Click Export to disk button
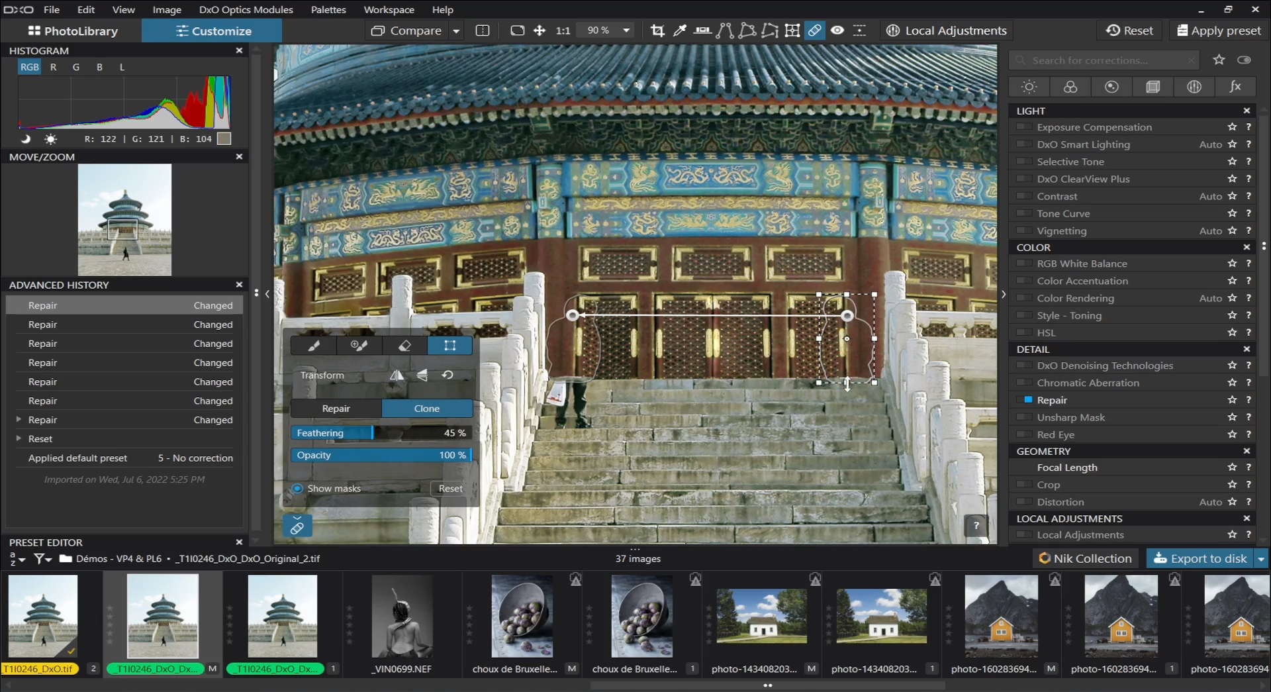Screen dimensions: 1271x692 [1200, 558]
